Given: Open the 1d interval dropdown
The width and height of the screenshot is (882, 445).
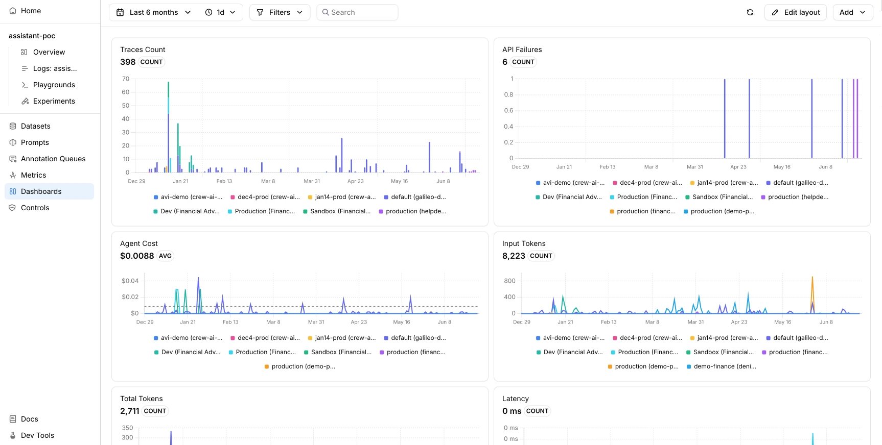Looking at the screenshot, I should tap(221, 12).
